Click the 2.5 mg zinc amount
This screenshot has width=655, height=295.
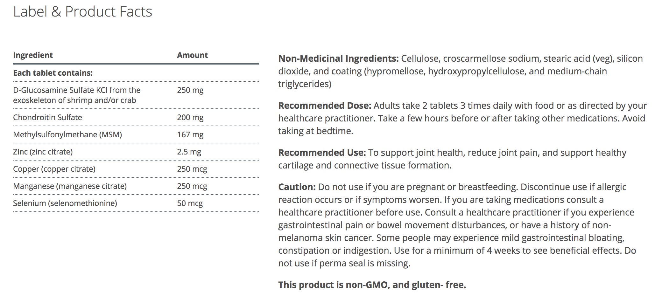pos(189,152)
